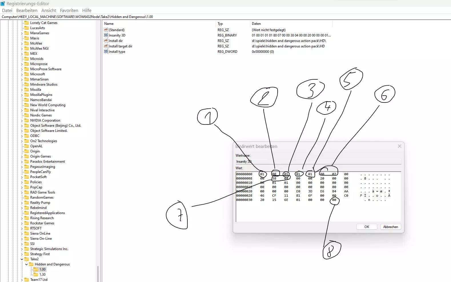Select the Reality Pump key
451x282 pixels.
(x=40, y=203)
